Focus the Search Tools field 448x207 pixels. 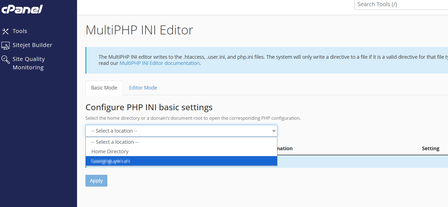401,4
